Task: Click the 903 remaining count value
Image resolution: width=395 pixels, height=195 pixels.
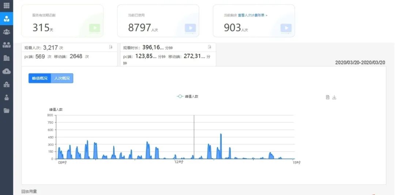Action: coord(232,27)
